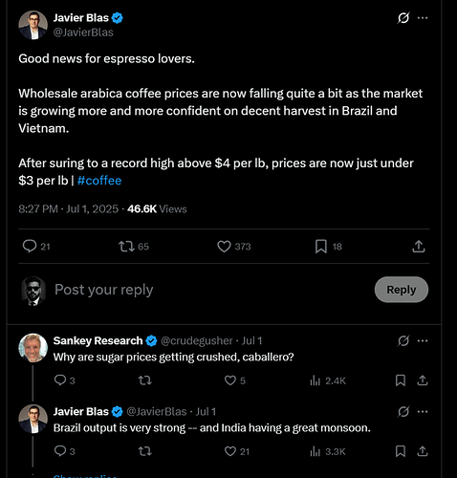The height and width of the screenshot is (478, 457).
Task: Open Grok icon on main Javier Blas post
Action: (403, 18)
